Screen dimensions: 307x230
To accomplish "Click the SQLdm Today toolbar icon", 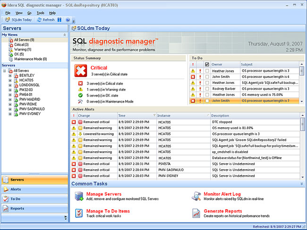I will 8,20.
